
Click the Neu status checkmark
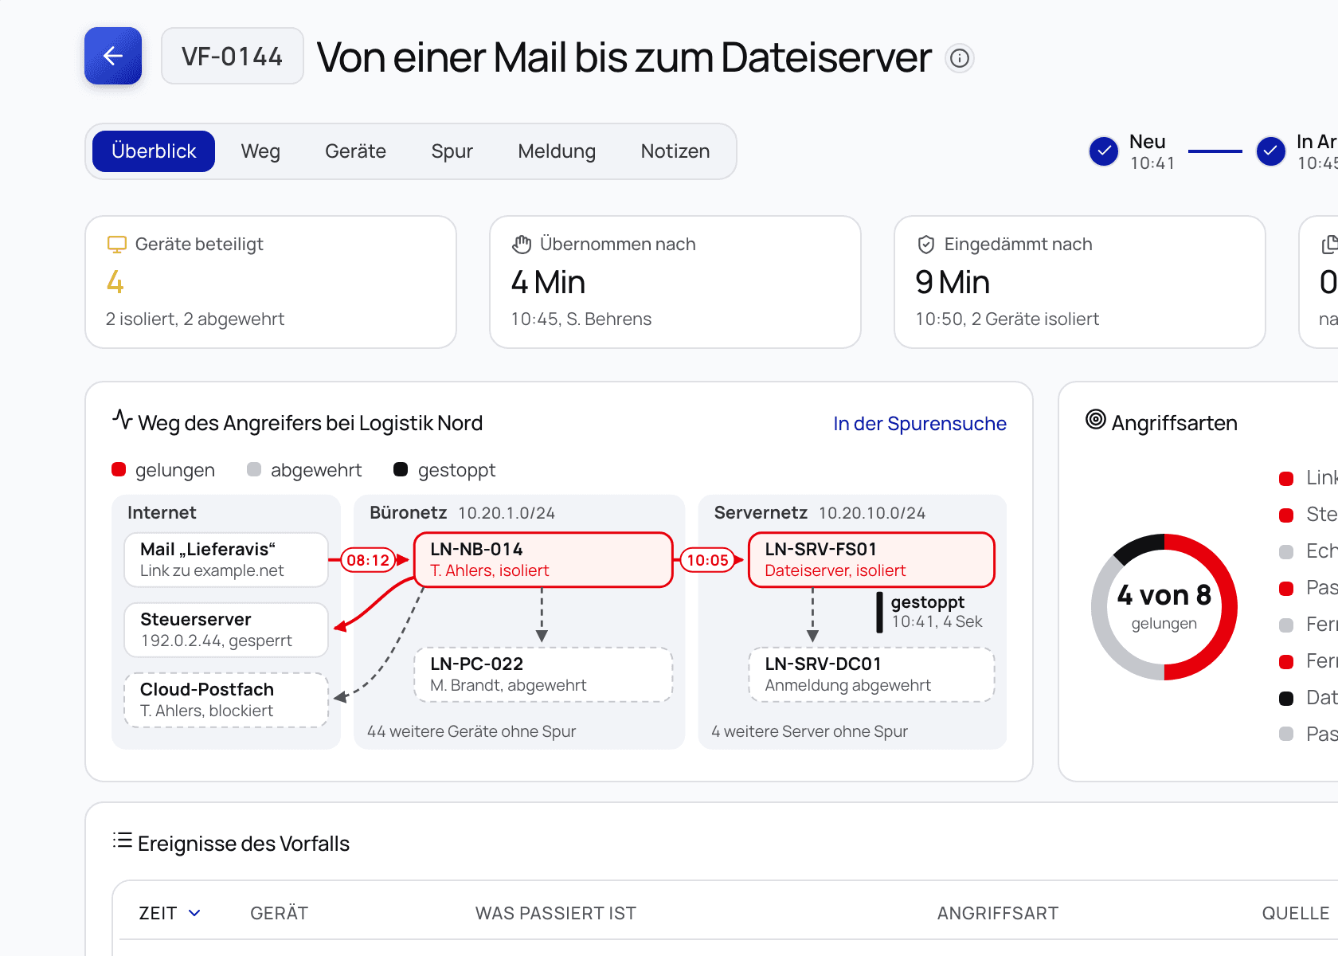pos(1104,151)
